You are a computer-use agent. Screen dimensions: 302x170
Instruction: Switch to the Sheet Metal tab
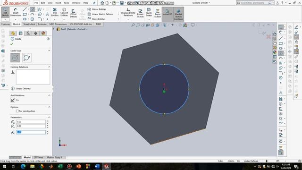pyautogui.click(x=29, y=24)
